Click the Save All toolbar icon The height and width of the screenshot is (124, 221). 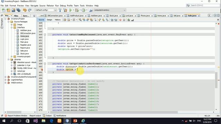(18, 10)
